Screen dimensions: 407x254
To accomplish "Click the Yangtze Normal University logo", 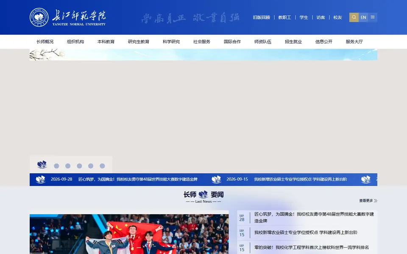I will click(67, 17).
